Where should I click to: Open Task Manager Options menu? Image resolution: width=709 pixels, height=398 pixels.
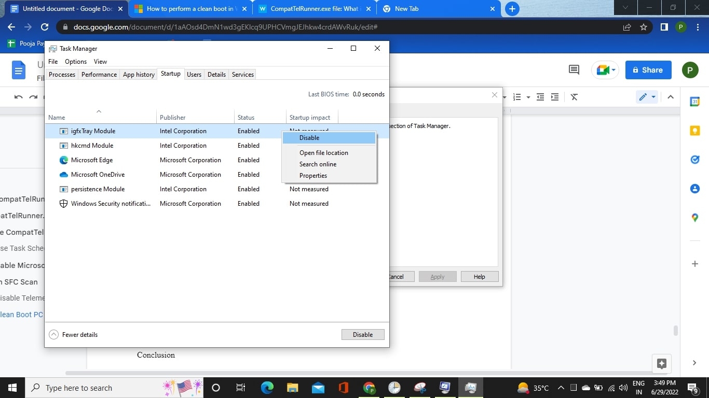[76, 62]
